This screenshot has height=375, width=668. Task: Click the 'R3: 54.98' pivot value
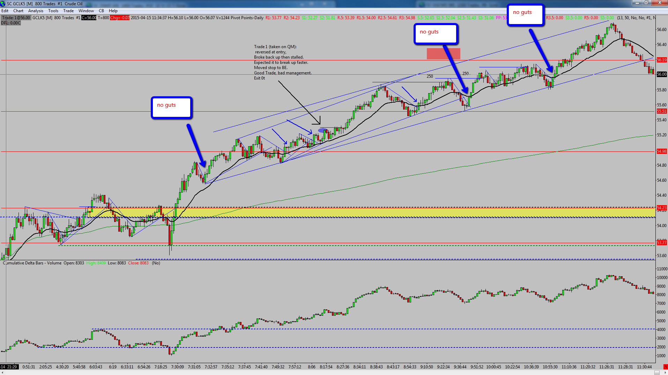tap(407, 18)
